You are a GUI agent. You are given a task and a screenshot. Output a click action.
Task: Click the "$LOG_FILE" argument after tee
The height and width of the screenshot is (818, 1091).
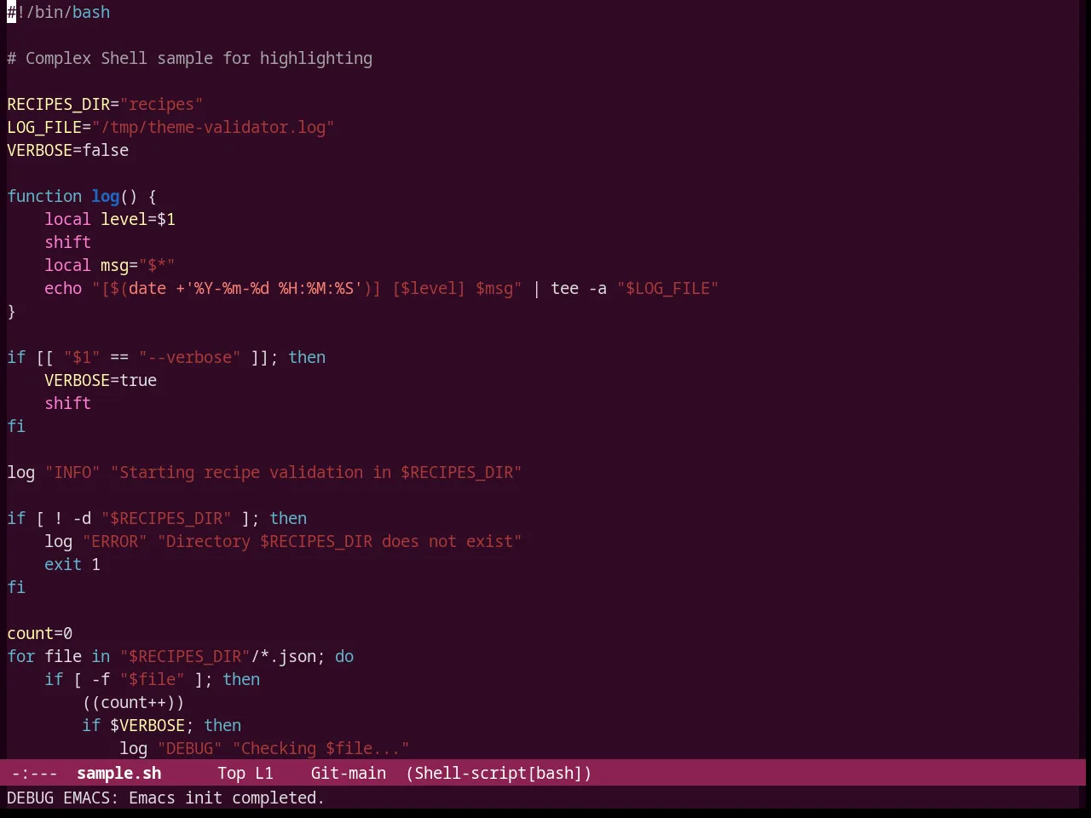click(667, 288)
